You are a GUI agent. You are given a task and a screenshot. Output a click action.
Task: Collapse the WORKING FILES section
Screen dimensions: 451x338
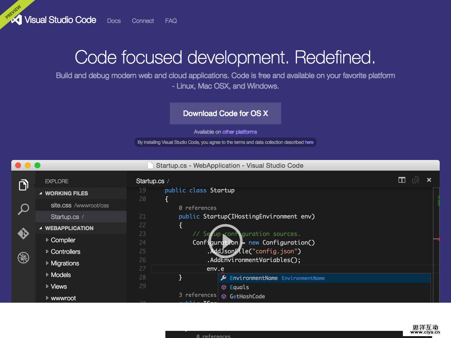[x=41, y=193]
